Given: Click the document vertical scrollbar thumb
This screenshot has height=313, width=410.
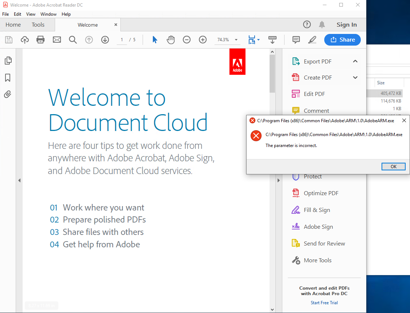Looking at the screenshot, I should (x=272, y=74).
